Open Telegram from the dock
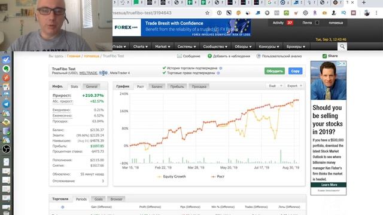 click(x=6, y=104)
